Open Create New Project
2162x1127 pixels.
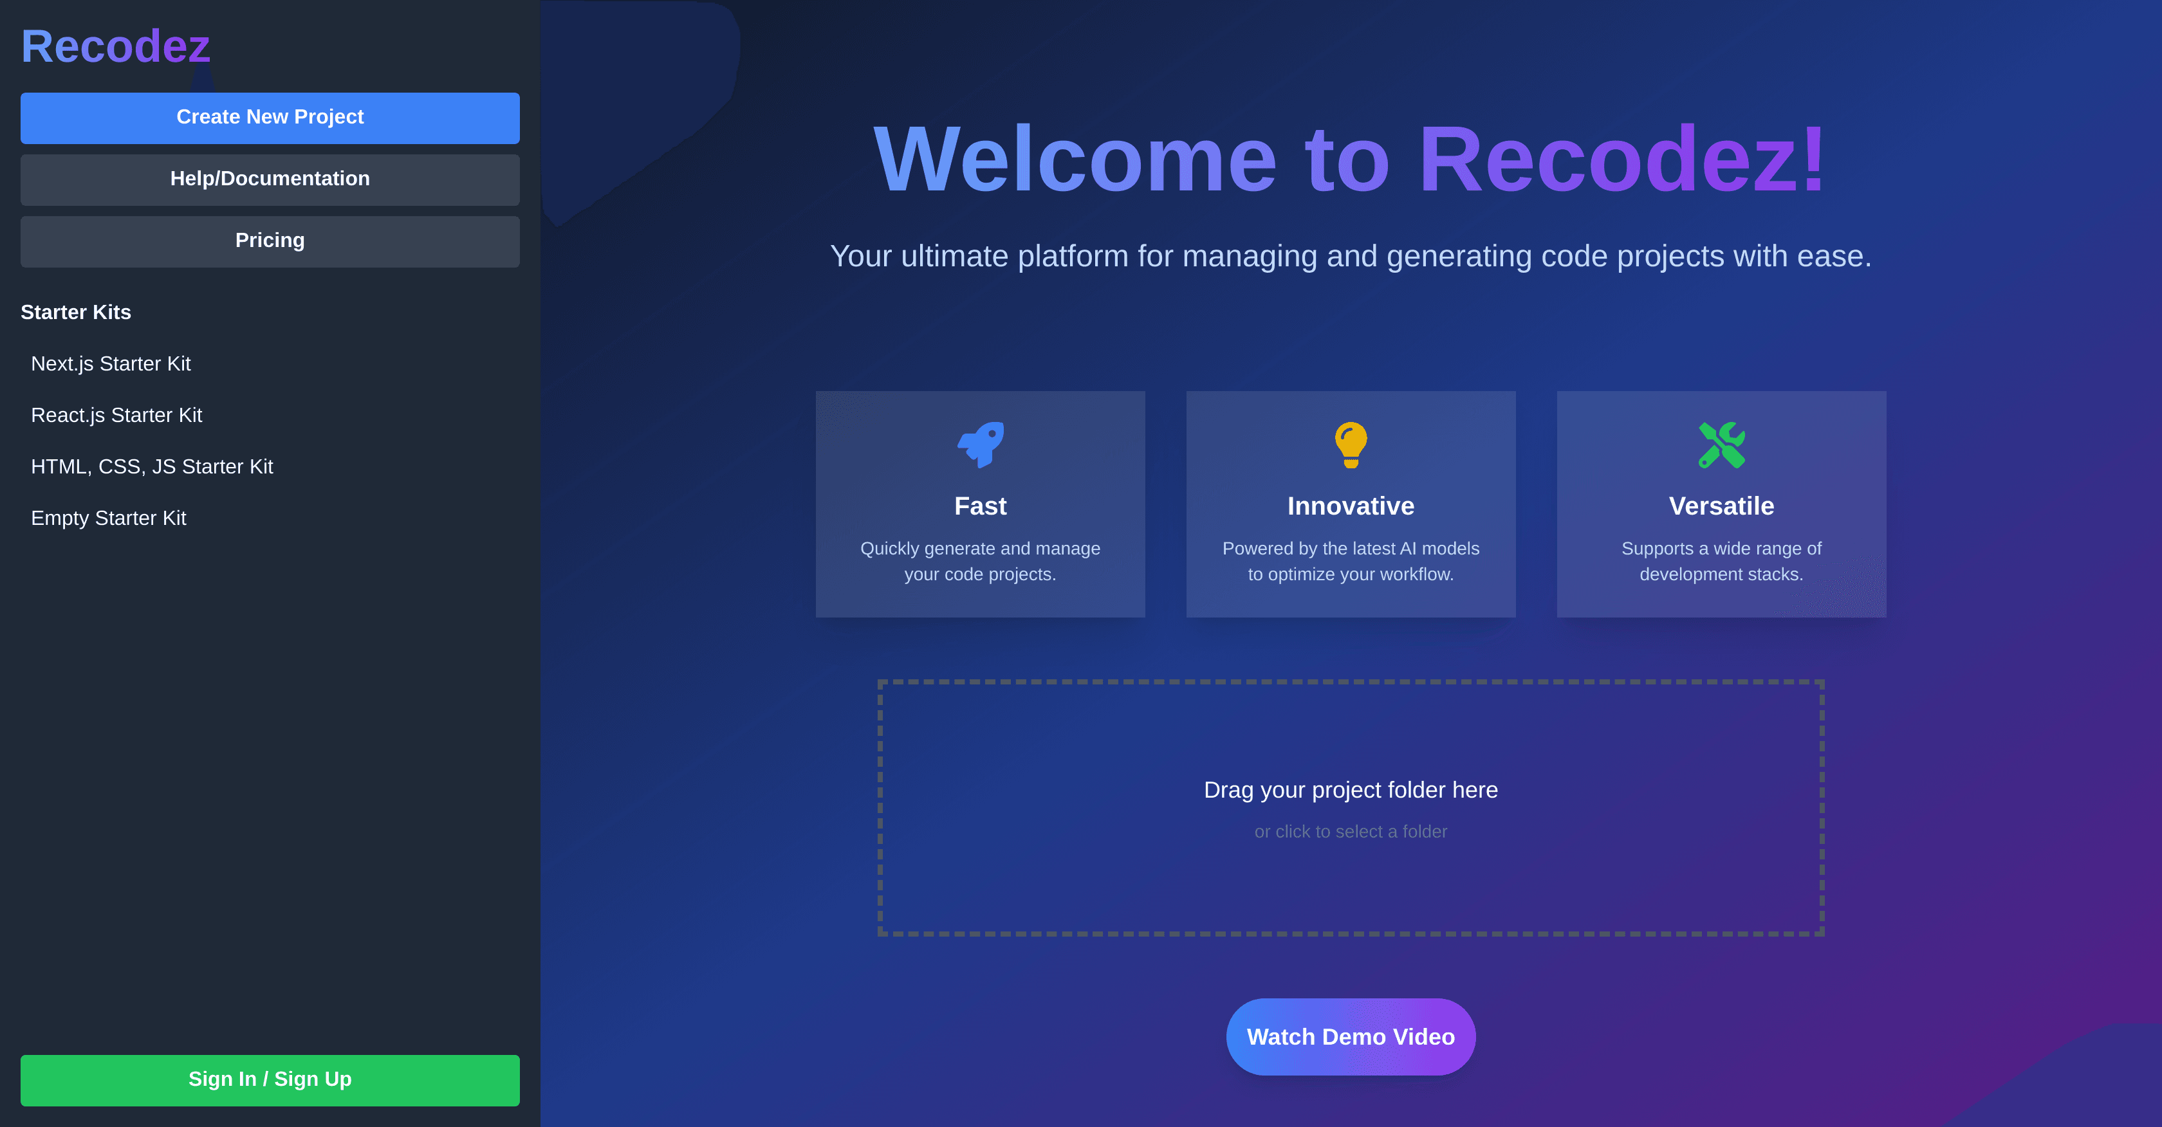tap(270, 118)
